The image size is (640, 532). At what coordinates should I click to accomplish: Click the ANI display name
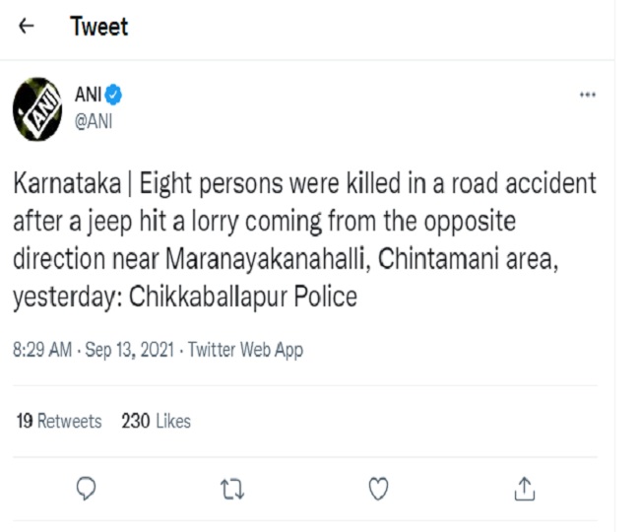coord(89,96)
